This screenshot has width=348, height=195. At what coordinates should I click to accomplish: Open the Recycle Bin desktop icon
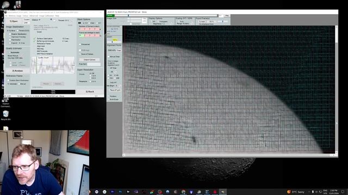5,115
